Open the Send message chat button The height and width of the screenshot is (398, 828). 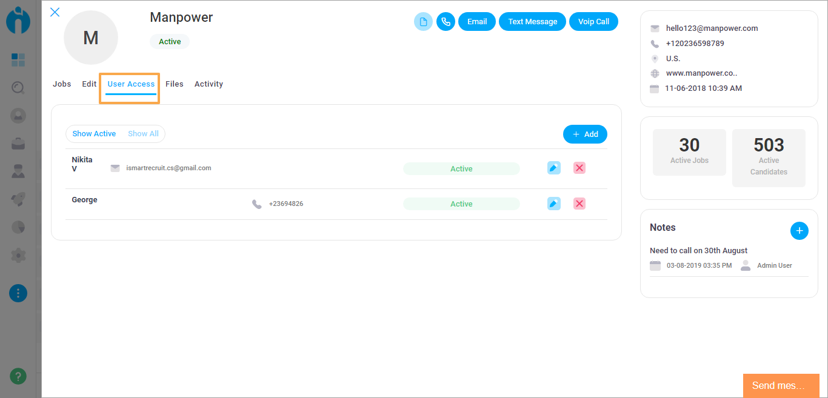(781, 386)
